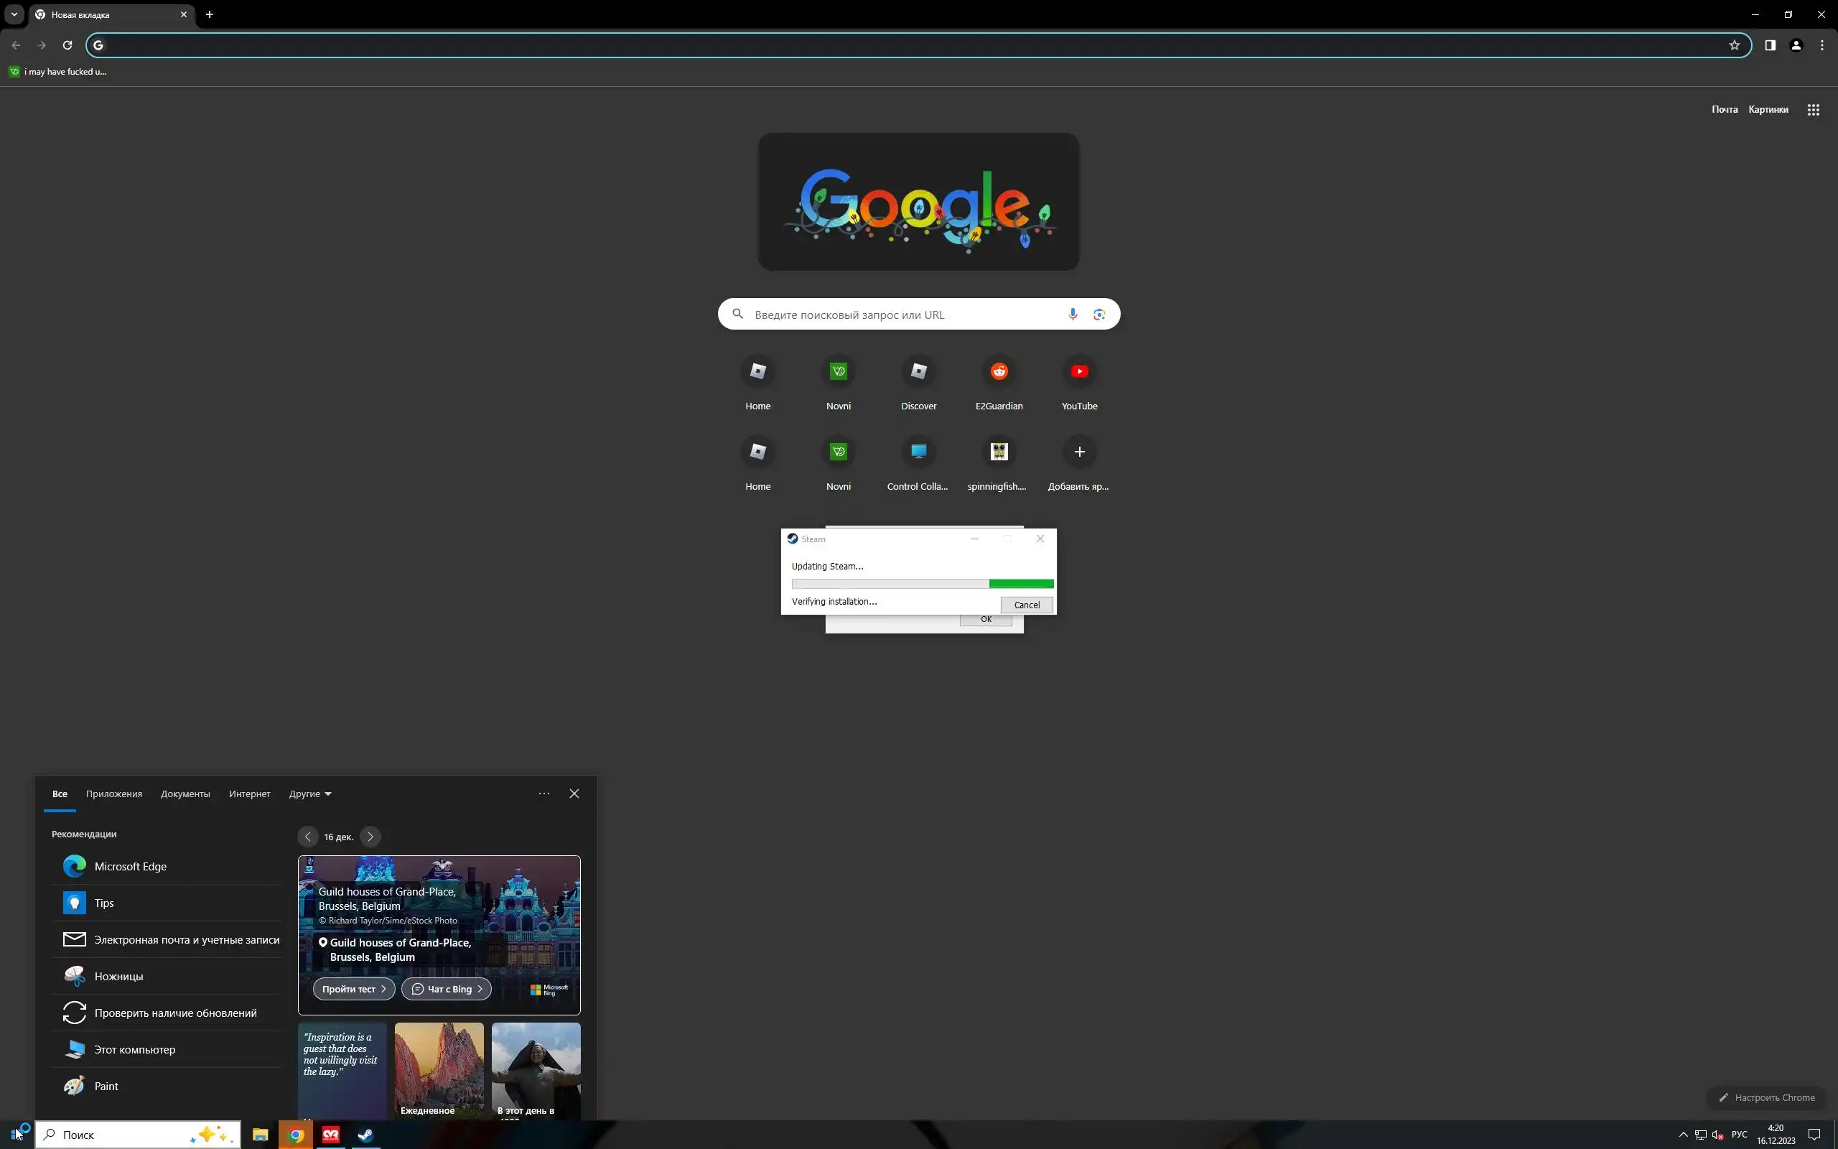Switch to the Приложения search tab
The height and width of the screenshot is (1149, 1838).
point(114,794)
